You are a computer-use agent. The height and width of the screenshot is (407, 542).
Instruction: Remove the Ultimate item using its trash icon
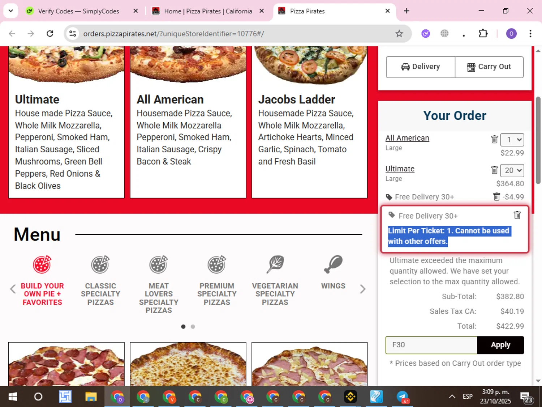(x=494, y=170)
